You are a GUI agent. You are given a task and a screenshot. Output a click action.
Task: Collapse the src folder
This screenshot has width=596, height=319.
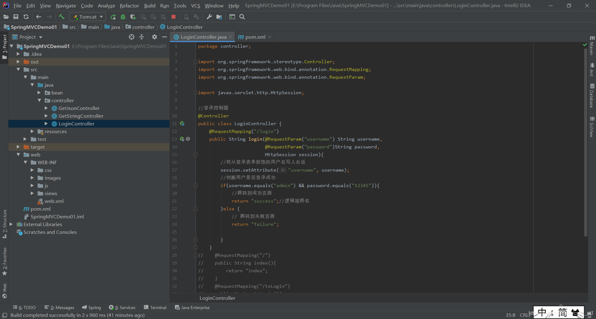[x=18, y=69]
